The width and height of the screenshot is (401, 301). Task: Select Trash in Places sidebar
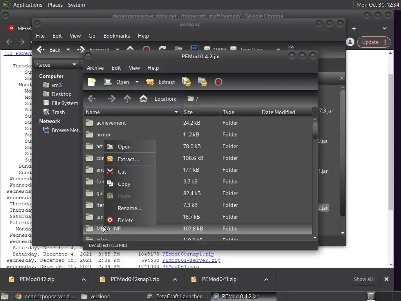[x=54, y=112]
